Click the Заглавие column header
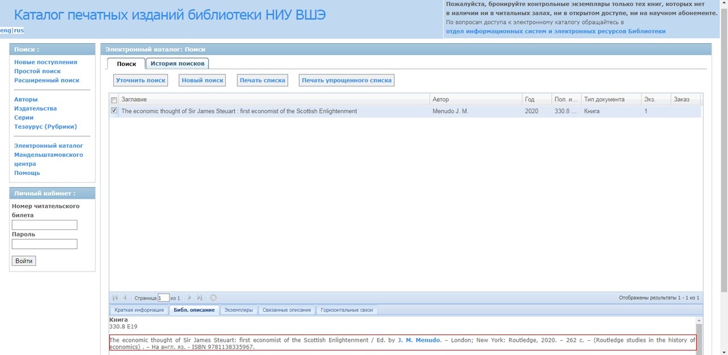The image size is (728, 355). (x=273, y=99)
